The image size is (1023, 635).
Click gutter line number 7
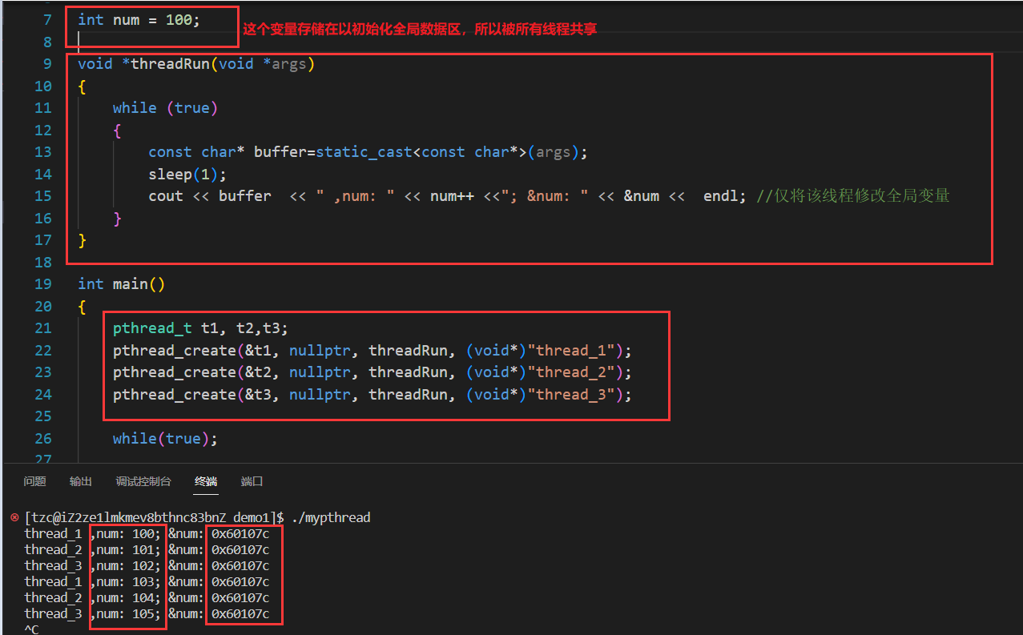[x=46, y=20]
